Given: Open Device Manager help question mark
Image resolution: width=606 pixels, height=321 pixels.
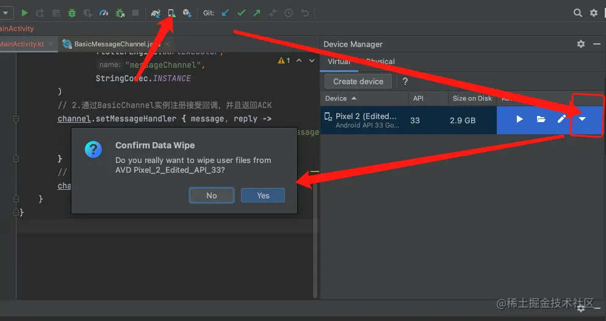Looking at the screenshot, I should (x=405, y=82).
